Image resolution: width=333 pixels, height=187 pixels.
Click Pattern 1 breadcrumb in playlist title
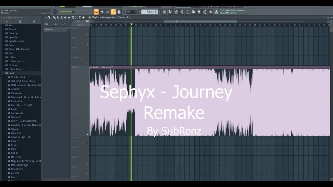[123, 17]
